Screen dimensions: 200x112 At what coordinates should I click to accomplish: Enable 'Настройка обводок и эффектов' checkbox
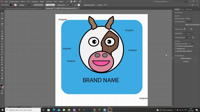176,51
